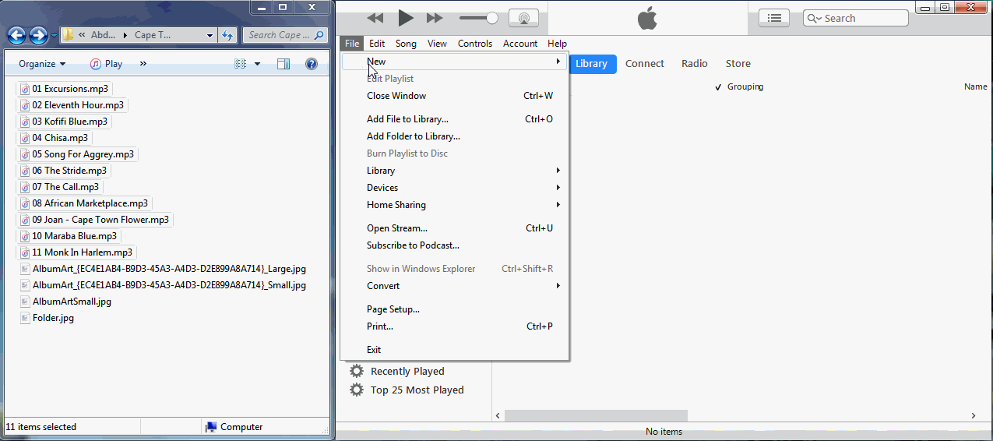The width and height of the screenshot is (993, 441).
Task: Switch to the Radio tab
Action: (695, 64)
